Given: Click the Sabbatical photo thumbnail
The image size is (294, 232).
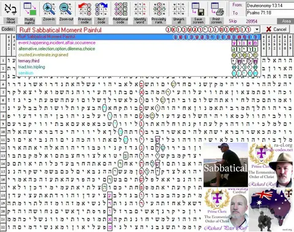Looking at the screenshot, I should (x=225, y=165).
